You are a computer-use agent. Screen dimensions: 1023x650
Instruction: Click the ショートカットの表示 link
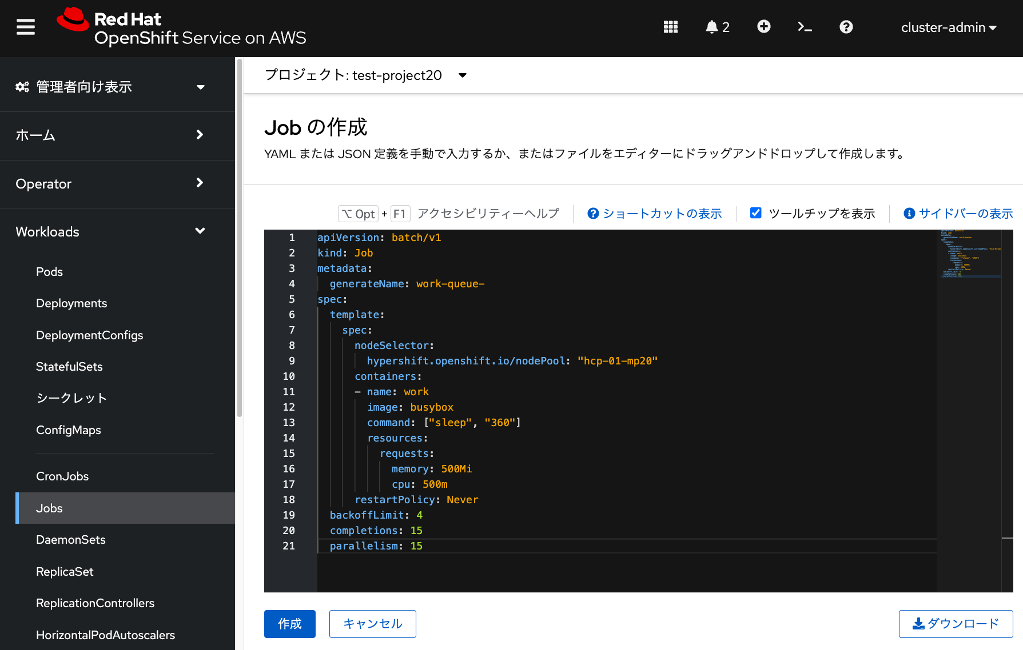pyautogui.click(x=654, y=214)
